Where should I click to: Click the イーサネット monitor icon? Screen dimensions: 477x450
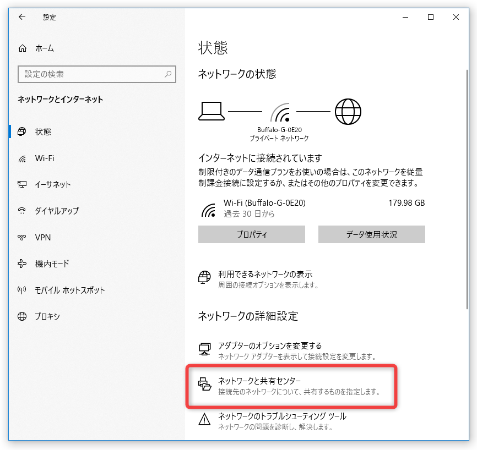[22, 184]
